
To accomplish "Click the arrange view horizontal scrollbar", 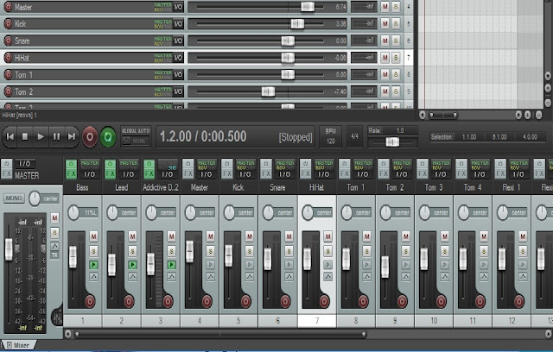I will [443, 115].
